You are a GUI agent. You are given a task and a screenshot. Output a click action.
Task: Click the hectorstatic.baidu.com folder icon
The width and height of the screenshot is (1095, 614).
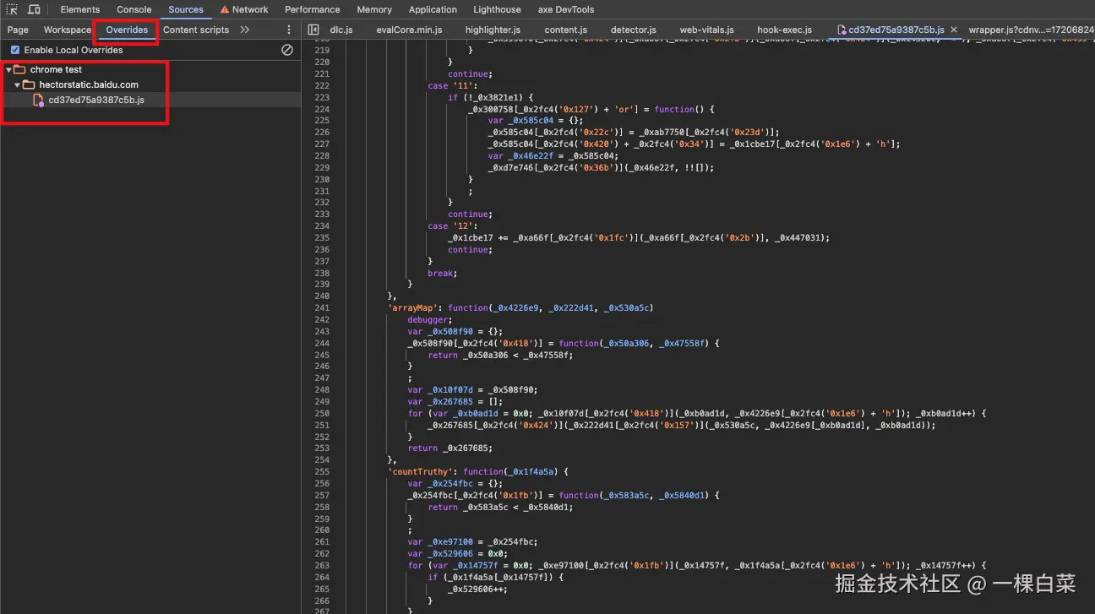29,84
